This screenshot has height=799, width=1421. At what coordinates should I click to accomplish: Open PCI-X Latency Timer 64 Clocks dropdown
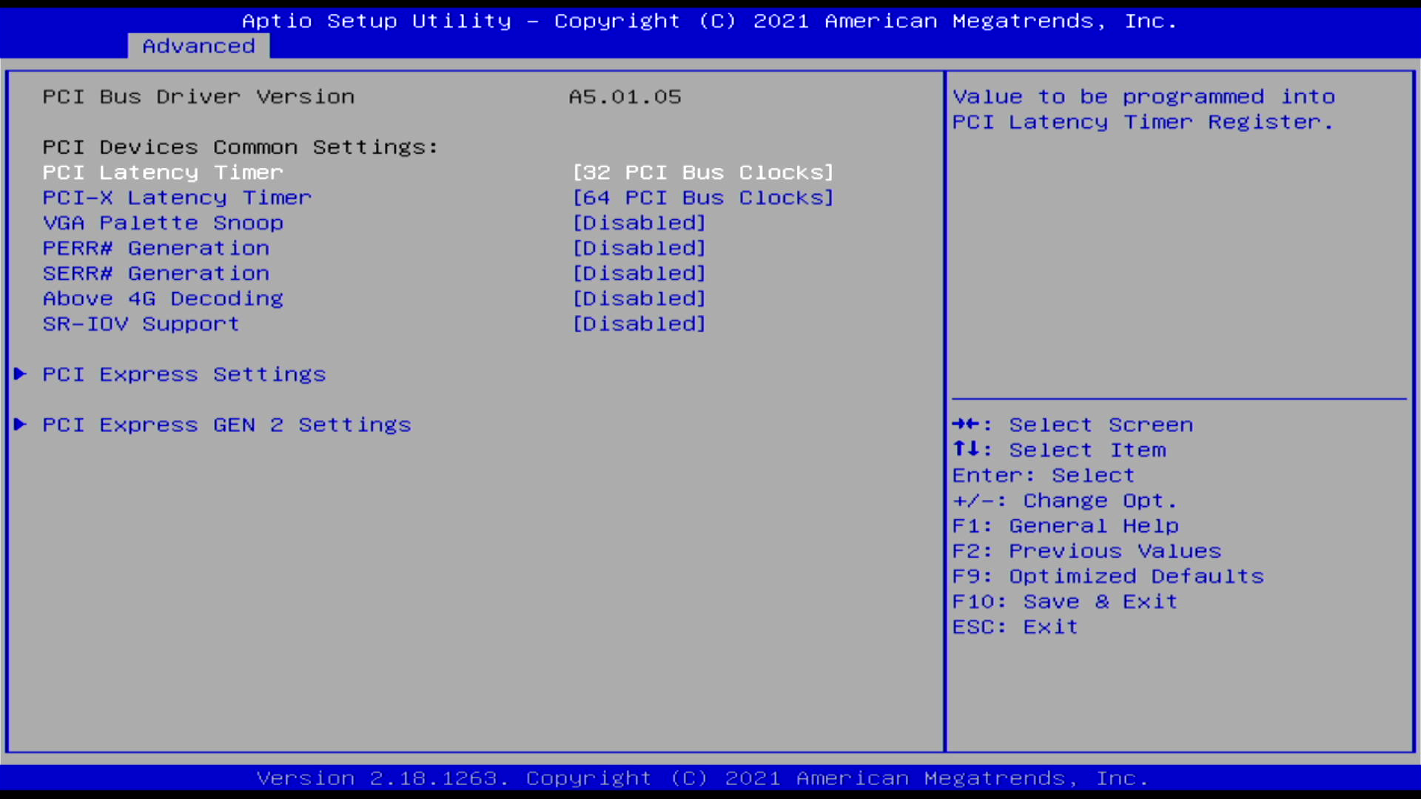coord(702,198)
